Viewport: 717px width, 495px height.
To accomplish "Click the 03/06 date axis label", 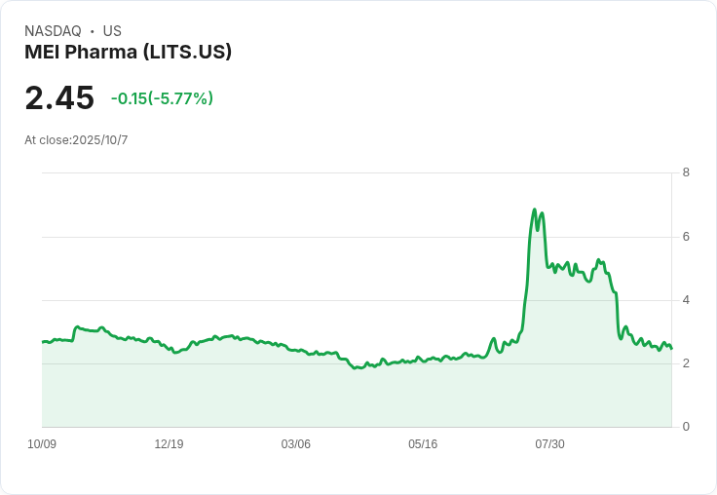I will (x=295, y=443).
